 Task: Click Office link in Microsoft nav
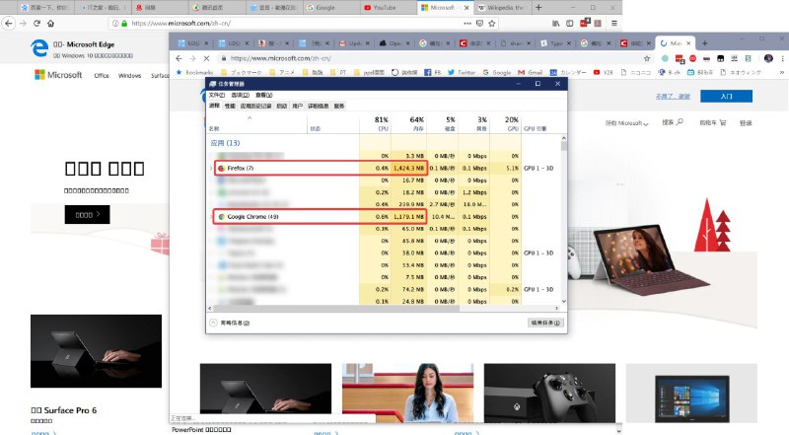[x=102, y=76]
